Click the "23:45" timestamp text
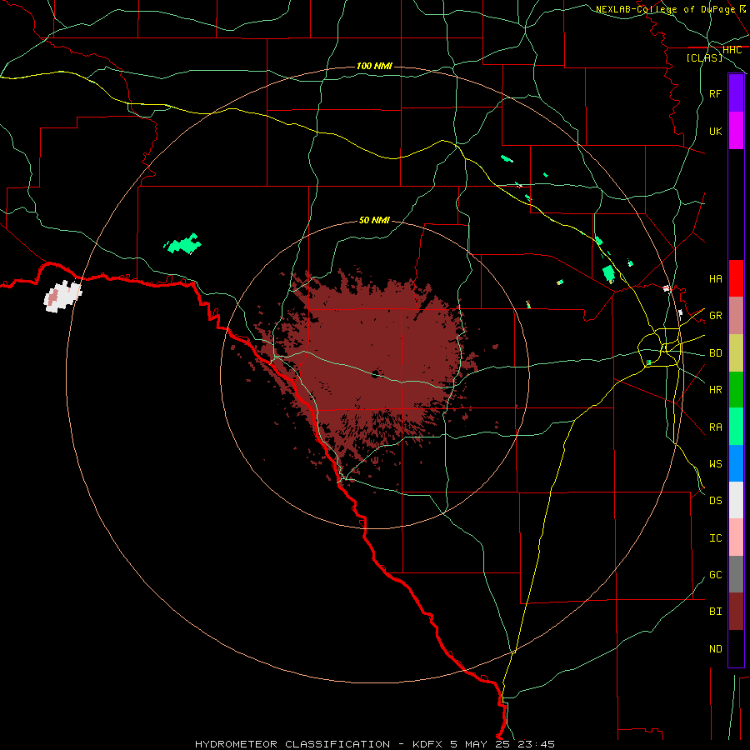 [x=537, y=744]
